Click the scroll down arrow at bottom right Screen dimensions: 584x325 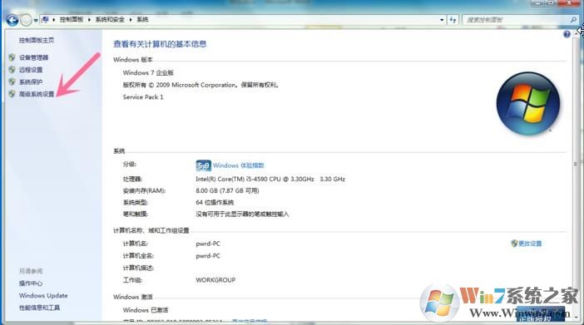click(576, 317)
